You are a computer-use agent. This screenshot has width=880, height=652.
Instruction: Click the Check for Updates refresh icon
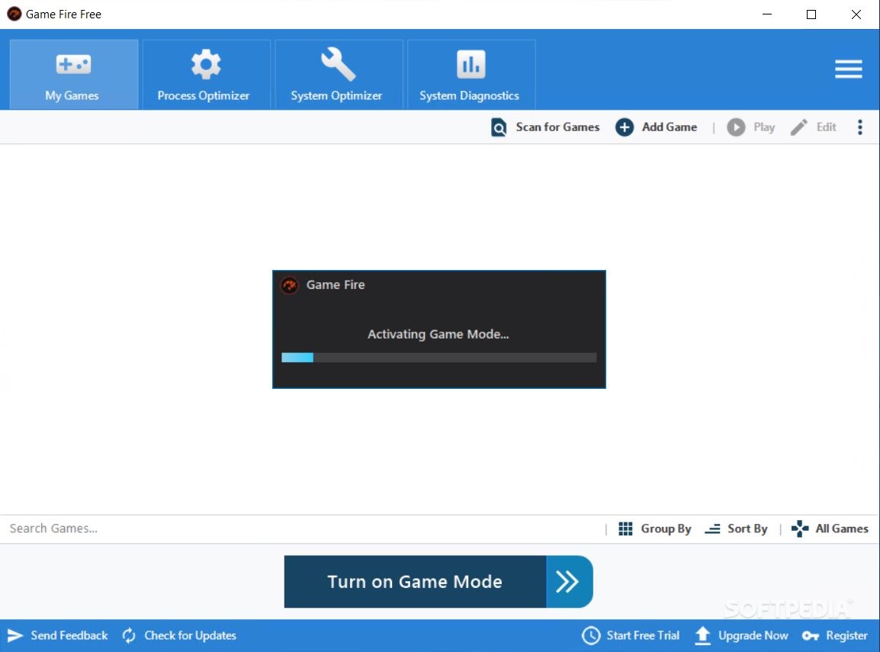click(129, 636)
